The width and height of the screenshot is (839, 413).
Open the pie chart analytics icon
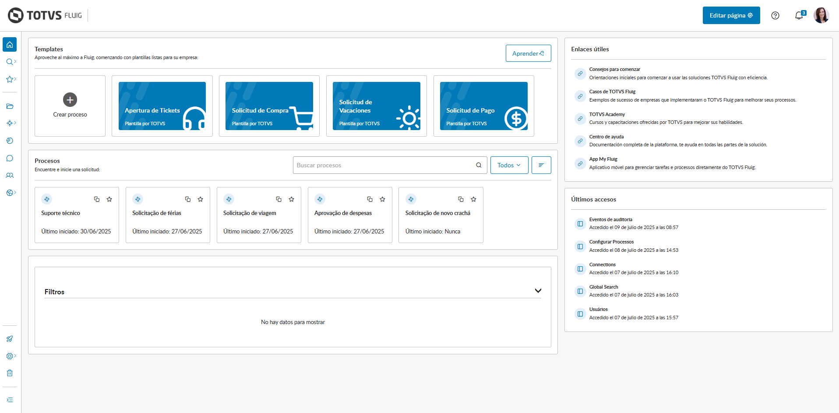[x=10, y=141]
